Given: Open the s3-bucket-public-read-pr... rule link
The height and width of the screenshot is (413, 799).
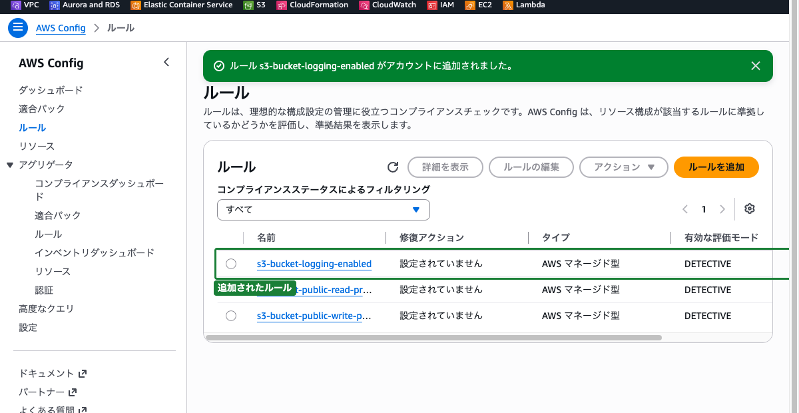Looking at the screenshot, I should pyautogui.click(x=333, y=290).
